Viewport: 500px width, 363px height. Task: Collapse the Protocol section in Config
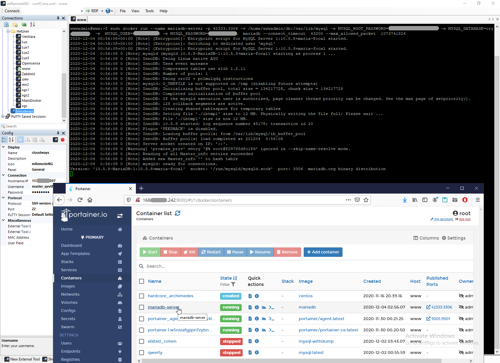(3, 198)
